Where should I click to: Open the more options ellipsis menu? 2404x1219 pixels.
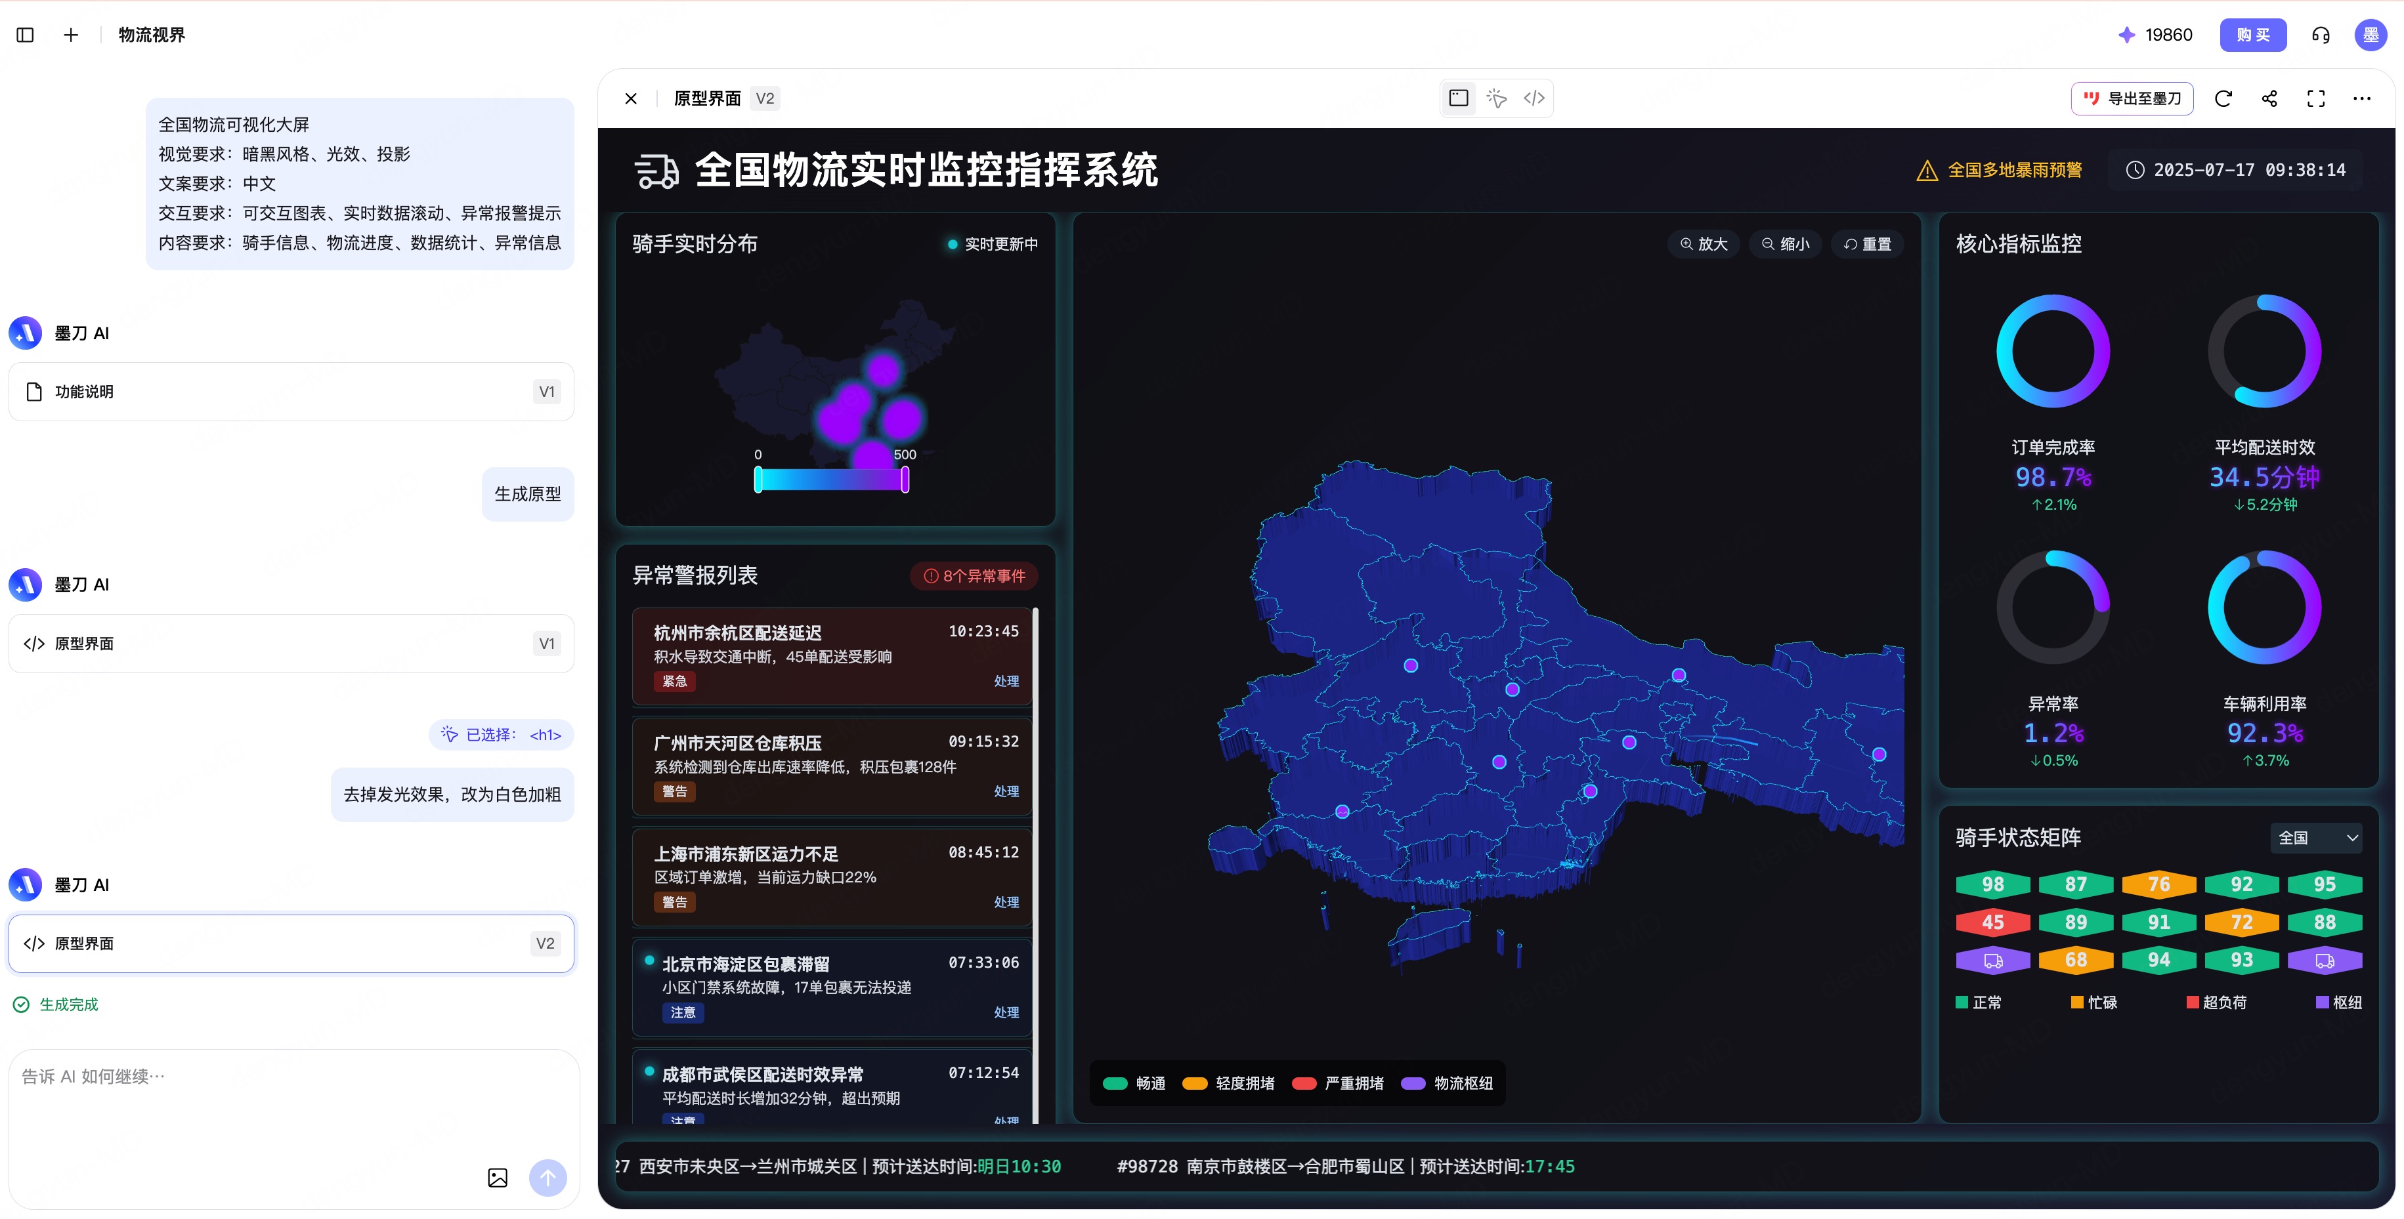coord(2362,98)
